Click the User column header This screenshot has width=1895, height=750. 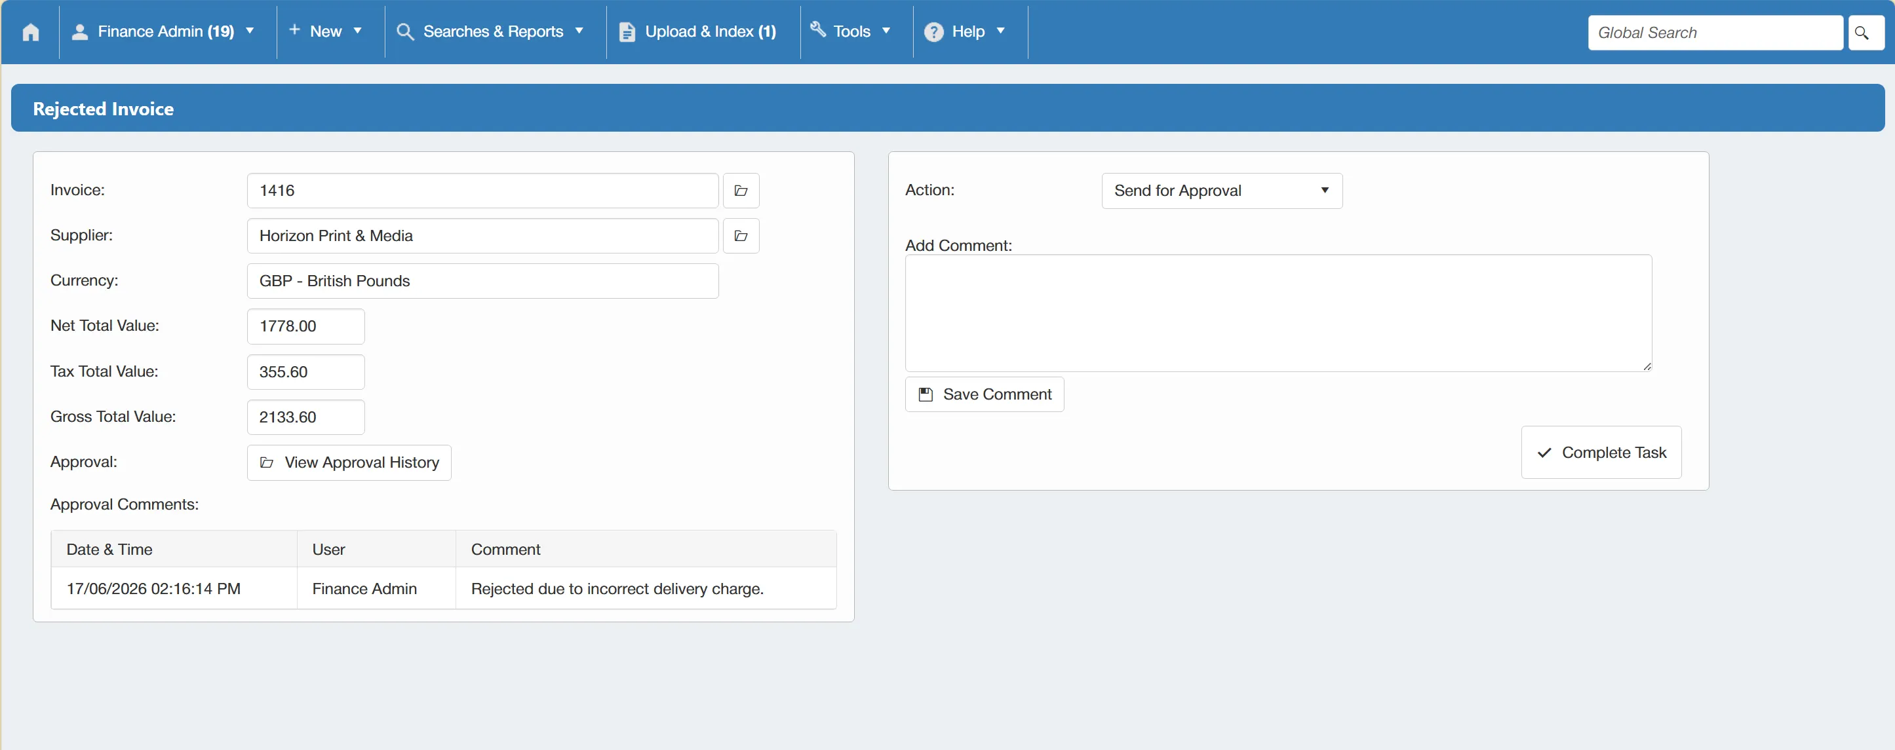(376, 550)
